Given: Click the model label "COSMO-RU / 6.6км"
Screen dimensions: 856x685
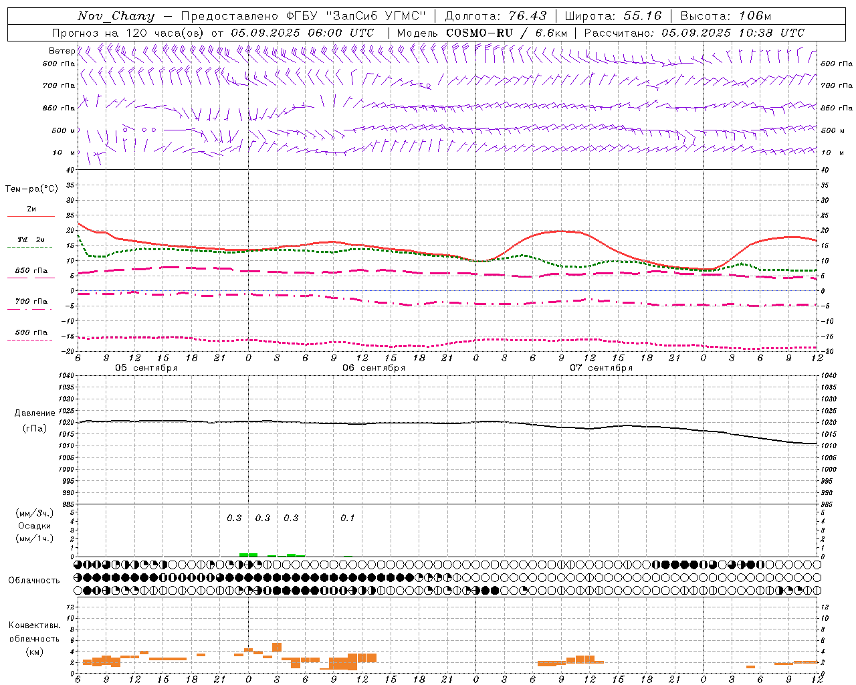Looking at the screenshot, I should [x=506, y=33].
